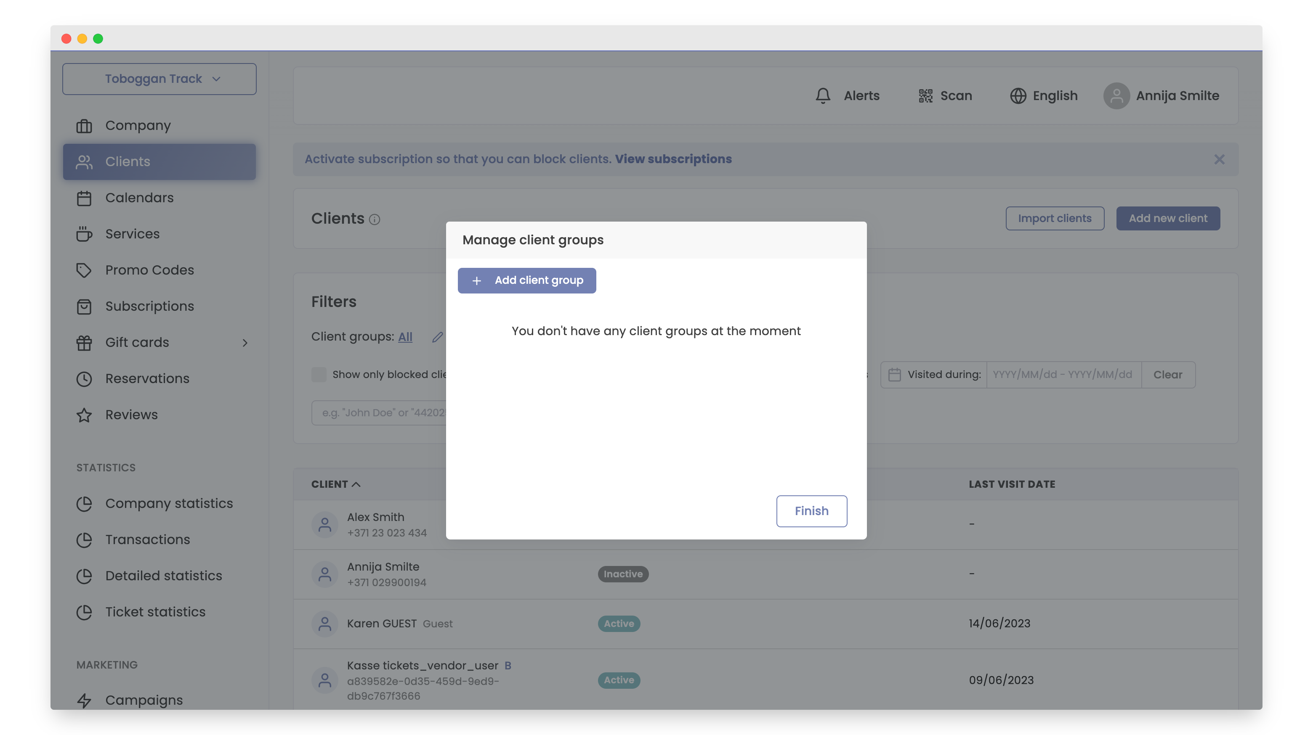Open the QR Scan icon
The width and height of the screenshot is (1313, 735).
click(x=925, y=96)
